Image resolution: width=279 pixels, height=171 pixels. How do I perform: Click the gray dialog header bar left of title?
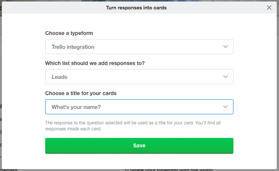tap(53, 8)
